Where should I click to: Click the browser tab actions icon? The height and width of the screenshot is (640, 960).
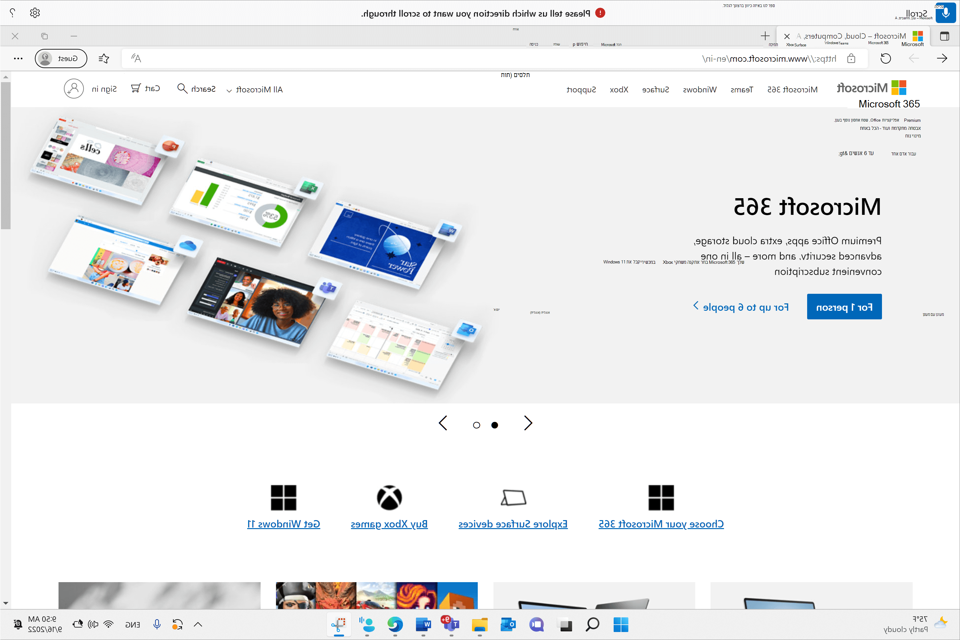coord(944,36)
